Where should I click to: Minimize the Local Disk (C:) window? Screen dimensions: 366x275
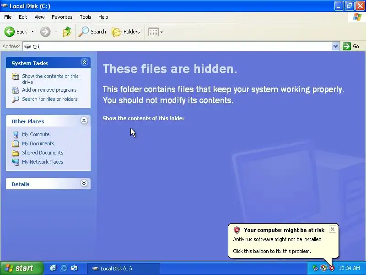tap(339, 6)
